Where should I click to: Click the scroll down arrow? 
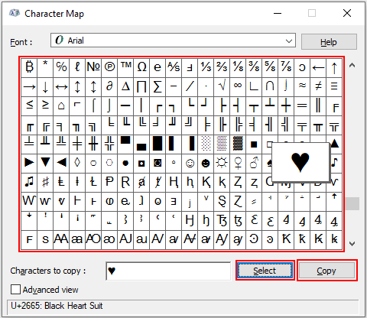(x=352, y=244)
